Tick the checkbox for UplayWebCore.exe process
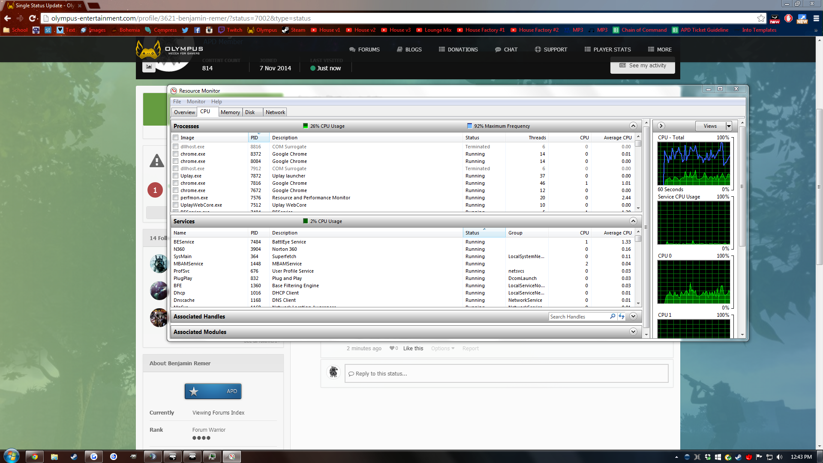Image resolution: width=823 pixels, height=463 pixels. [x=176, y=205]
